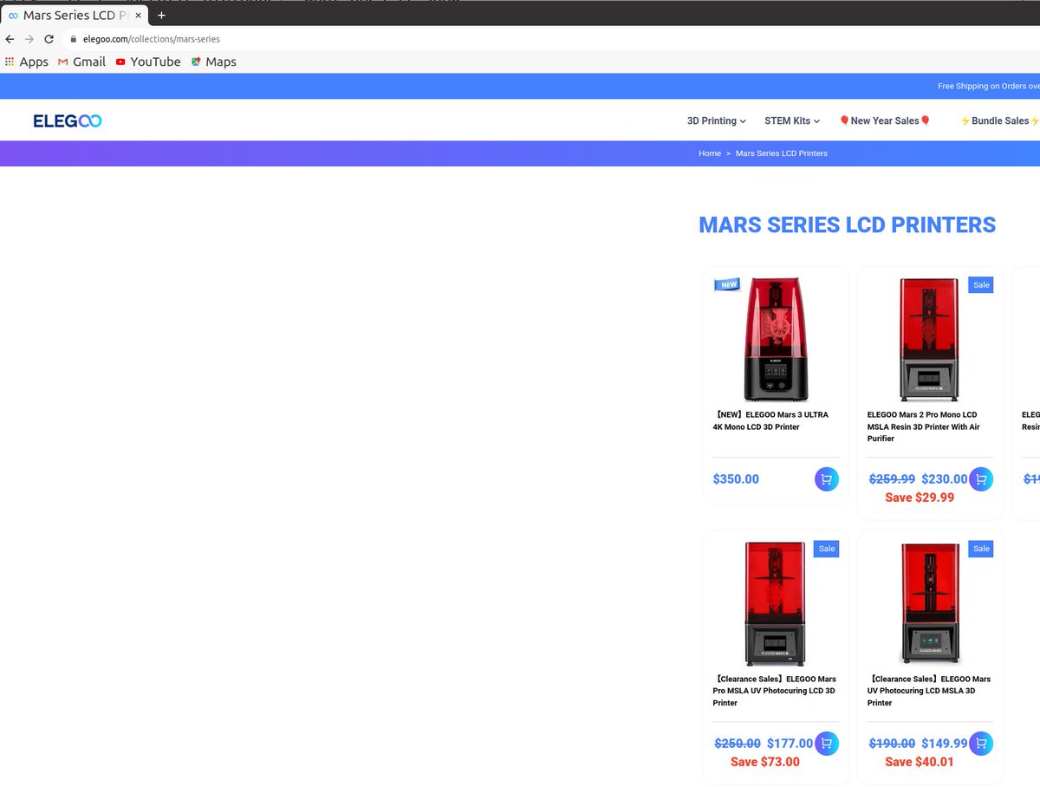The image size is (1040, 787).
Task: Open the Mars 3 ULTRA printer image
Action: pyautogui.click(x=776, y=339)
